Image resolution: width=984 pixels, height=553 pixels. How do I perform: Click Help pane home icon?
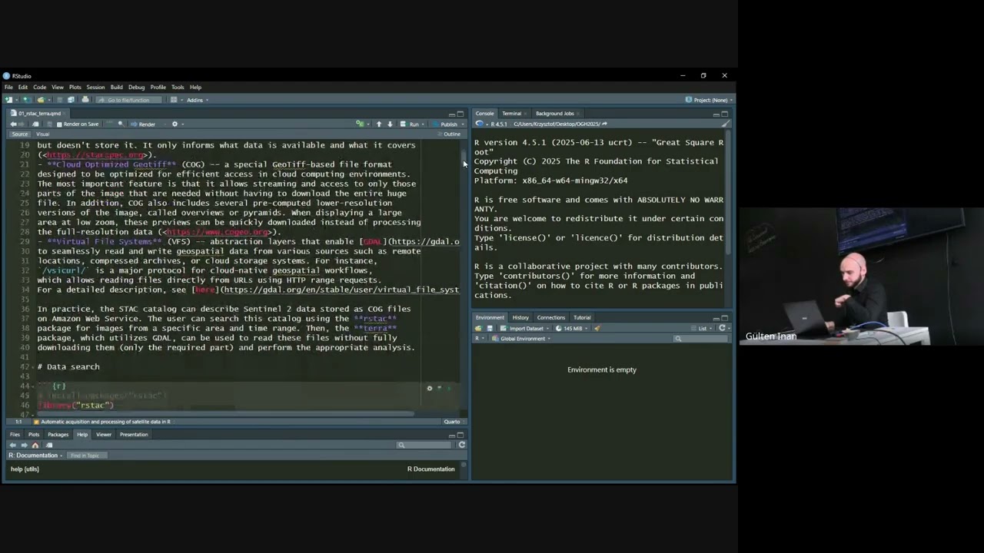[35, 445]
